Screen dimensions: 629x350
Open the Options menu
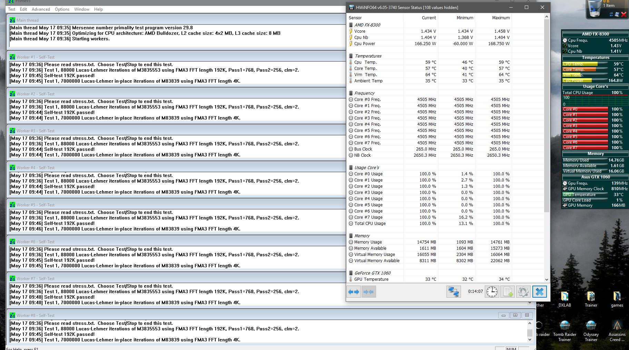click(62, 9)
